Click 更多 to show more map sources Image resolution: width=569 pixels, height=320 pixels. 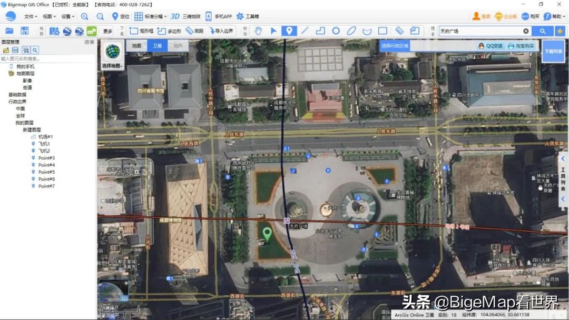pyautogui.click(x=108, y=31)
